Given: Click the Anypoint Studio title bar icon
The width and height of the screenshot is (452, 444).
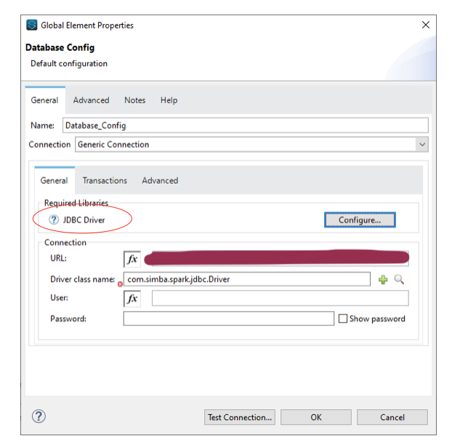Looking at the screenshot, I should (32, 25).
